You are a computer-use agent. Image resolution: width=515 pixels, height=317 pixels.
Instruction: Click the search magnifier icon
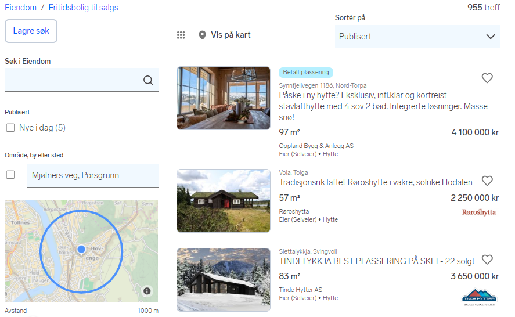pyautogui.click(x=148, y=80)
